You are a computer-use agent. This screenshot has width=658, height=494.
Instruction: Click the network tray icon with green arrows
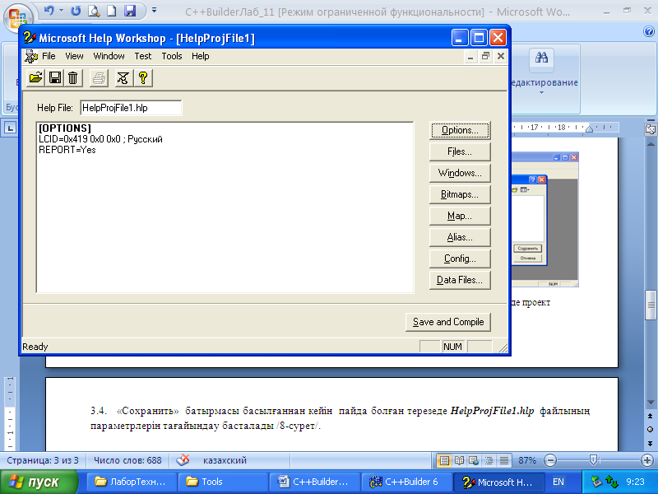point(612,482)
